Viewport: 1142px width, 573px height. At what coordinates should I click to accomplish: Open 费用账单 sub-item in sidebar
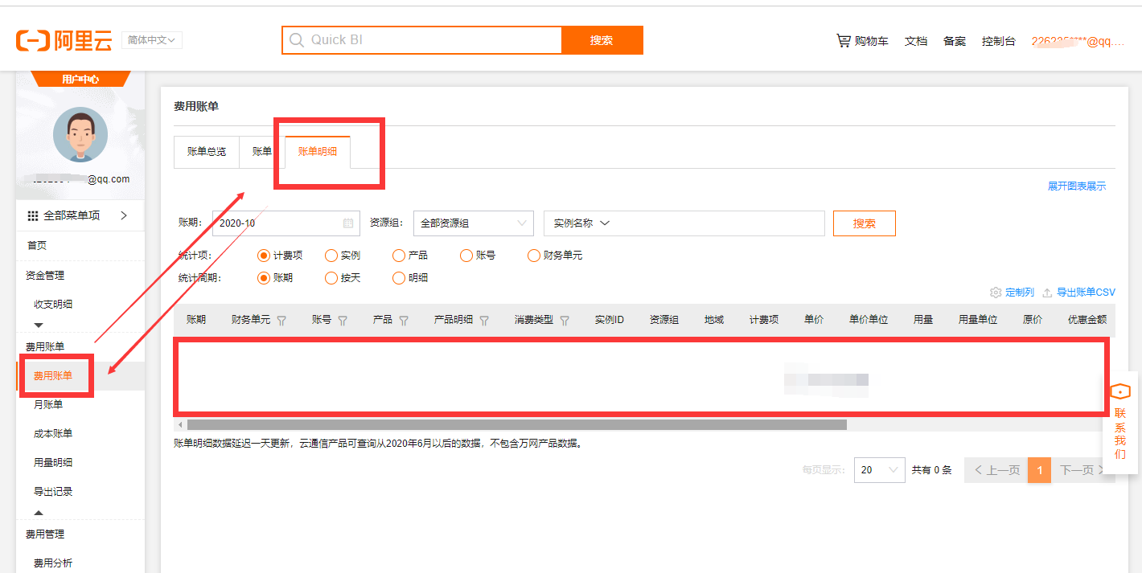[x=53, y=376]
